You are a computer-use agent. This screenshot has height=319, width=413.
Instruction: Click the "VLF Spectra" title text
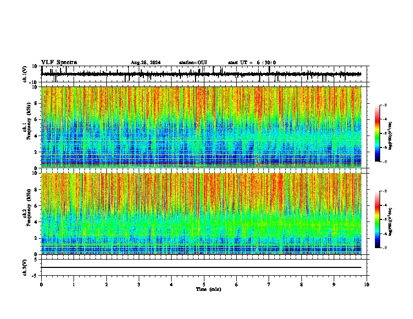[59, 63]
